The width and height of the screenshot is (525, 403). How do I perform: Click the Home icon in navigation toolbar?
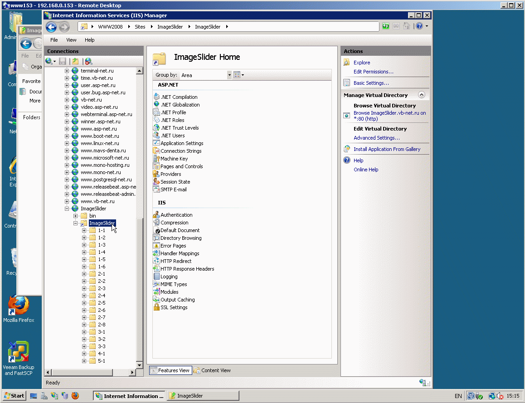click(407, 26)
